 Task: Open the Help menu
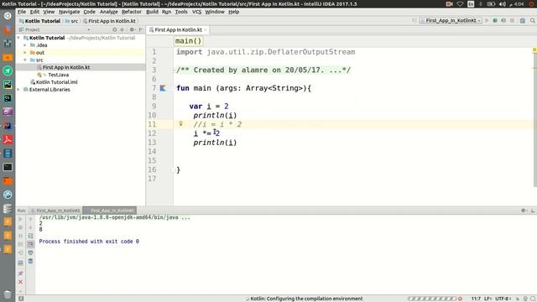tap(233, 12)
